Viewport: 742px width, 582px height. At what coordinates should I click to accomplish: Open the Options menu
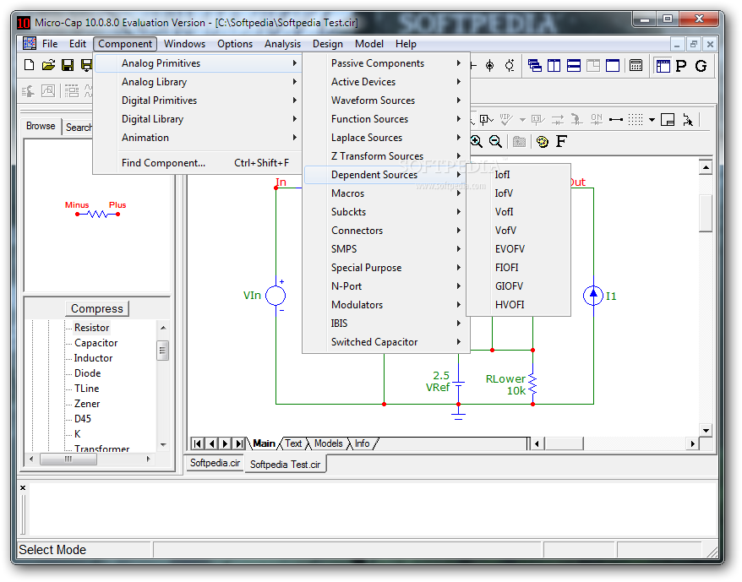235,44
